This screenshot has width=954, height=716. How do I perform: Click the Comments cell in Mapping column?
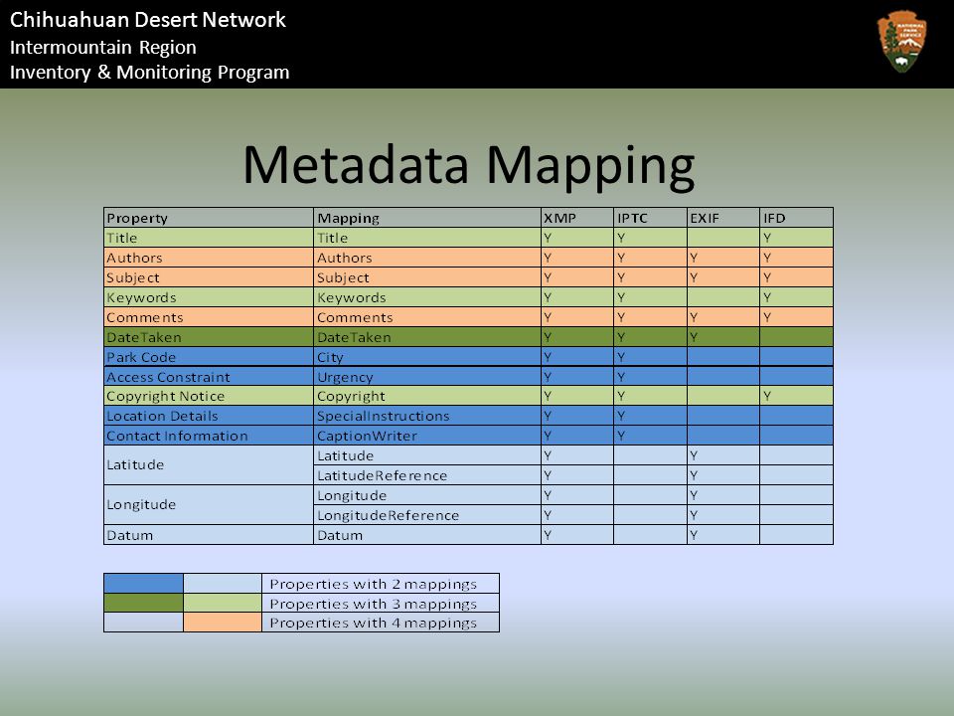click(427, 317)
